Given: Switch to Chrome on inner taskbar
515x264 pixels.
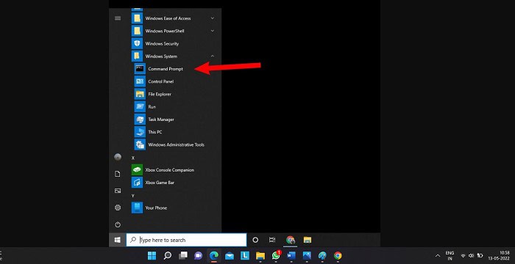Looking at the screenshot, I should click(290, 240).
